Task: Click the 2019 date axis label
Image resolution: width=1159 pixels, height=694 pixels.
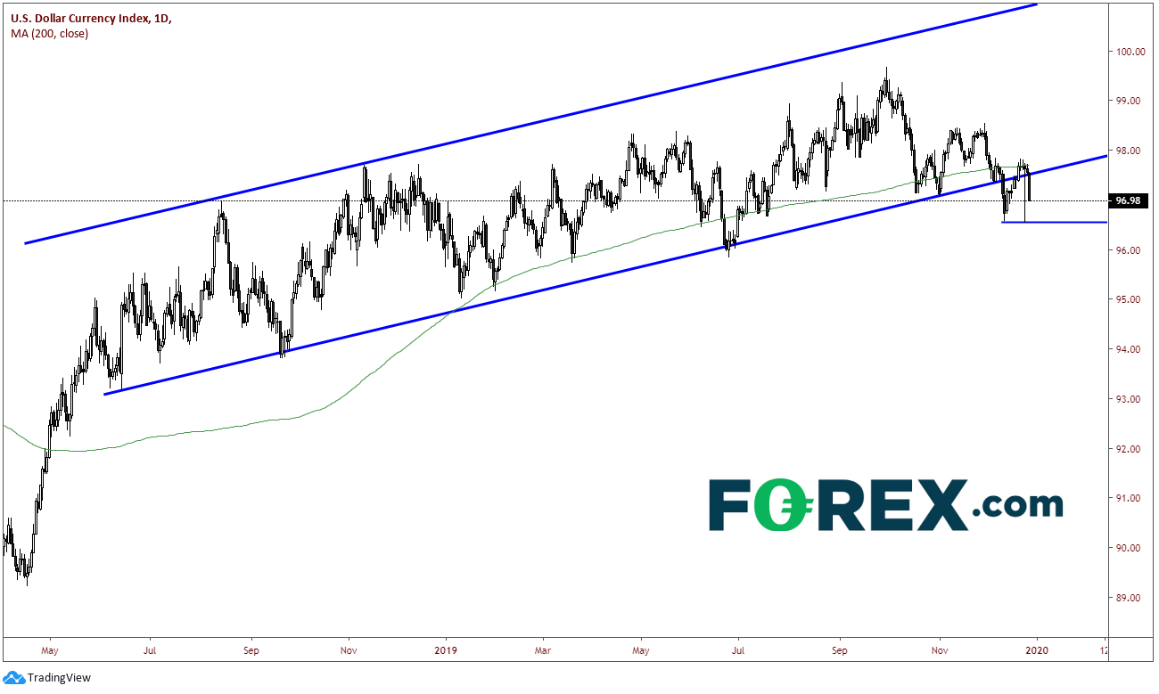Action: [445, 650]
